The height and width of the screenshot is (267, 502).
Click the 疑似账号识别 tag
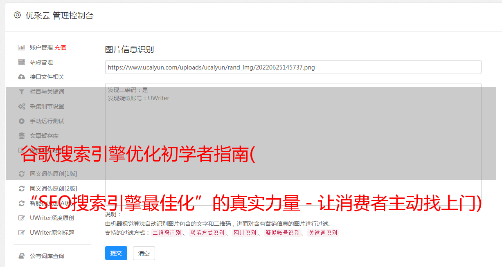(x=282, y=233)
